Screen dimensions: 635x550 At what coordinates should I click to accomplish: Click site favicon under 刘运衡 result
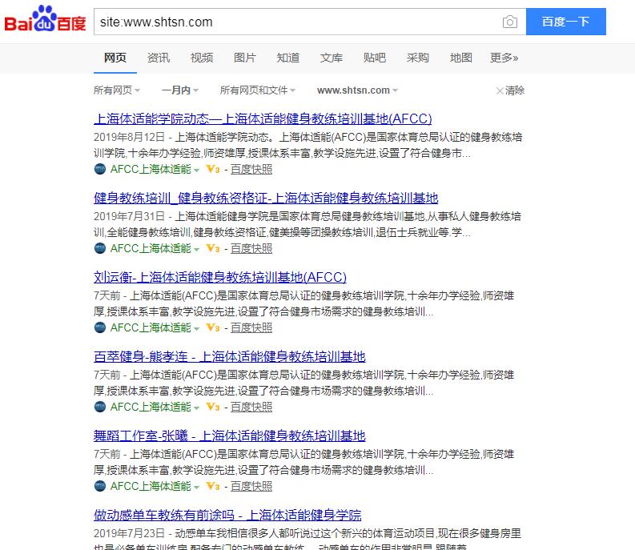click(x=100, y=327)
